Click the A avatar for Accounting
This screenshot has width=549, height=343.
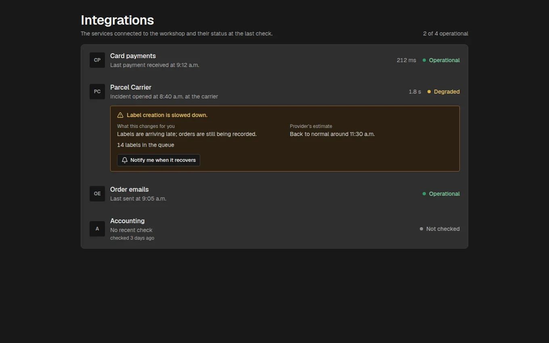pos(97,229)
